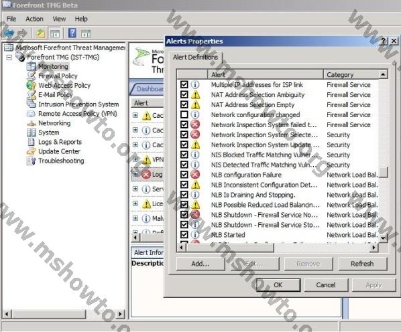
Task: Open the Help menu
Action: (81, 19)
